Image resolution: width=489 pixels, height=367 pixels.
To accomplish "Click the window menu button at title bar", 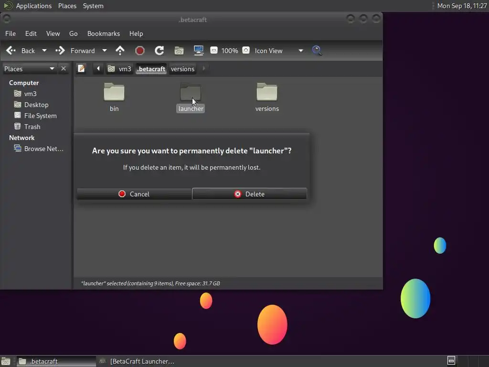I will [7, 19].
